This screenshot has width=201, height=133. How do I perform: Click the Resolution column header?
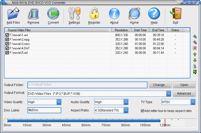pos(121,30)
